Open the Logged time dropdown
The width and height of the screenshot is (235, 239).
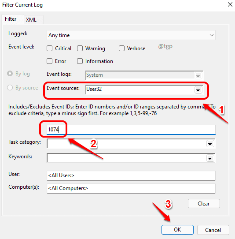pyautogui.click(x=131, y=35)
